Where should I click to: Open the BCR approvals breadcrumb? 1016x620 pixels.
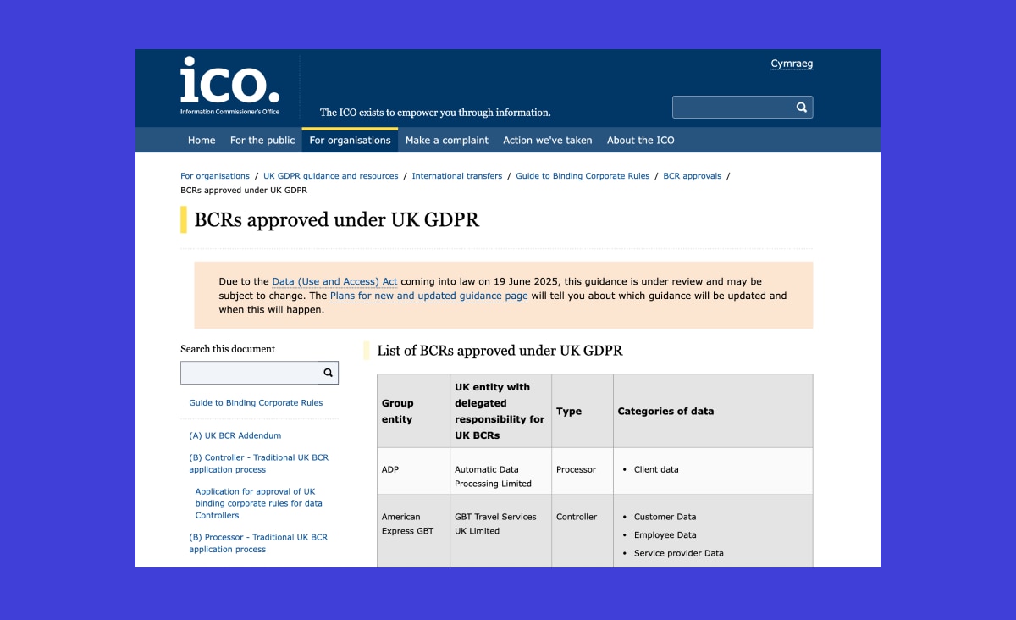[692, 175]
